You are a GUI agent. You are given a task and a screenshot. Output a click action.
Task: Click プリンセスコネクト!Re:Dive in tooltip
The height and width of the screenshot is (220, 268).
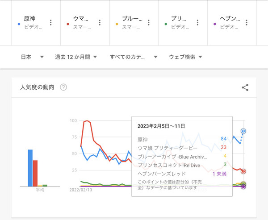tap(169, 165)
